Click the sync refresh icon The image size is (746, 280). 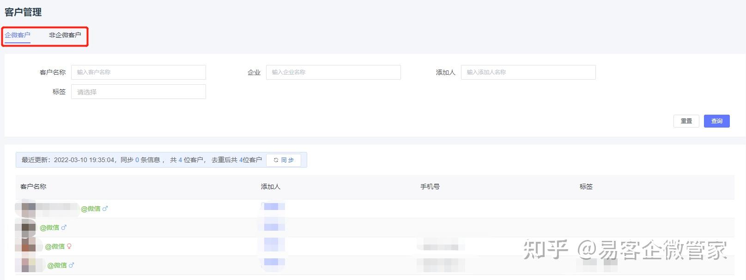pyautogui.click(x=276, y=160)
